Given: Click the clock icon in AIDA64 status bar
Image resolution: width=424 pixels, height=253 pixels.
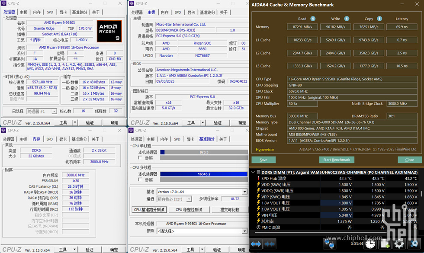Looking at the screenshot, I should click(x=370, y=244).
